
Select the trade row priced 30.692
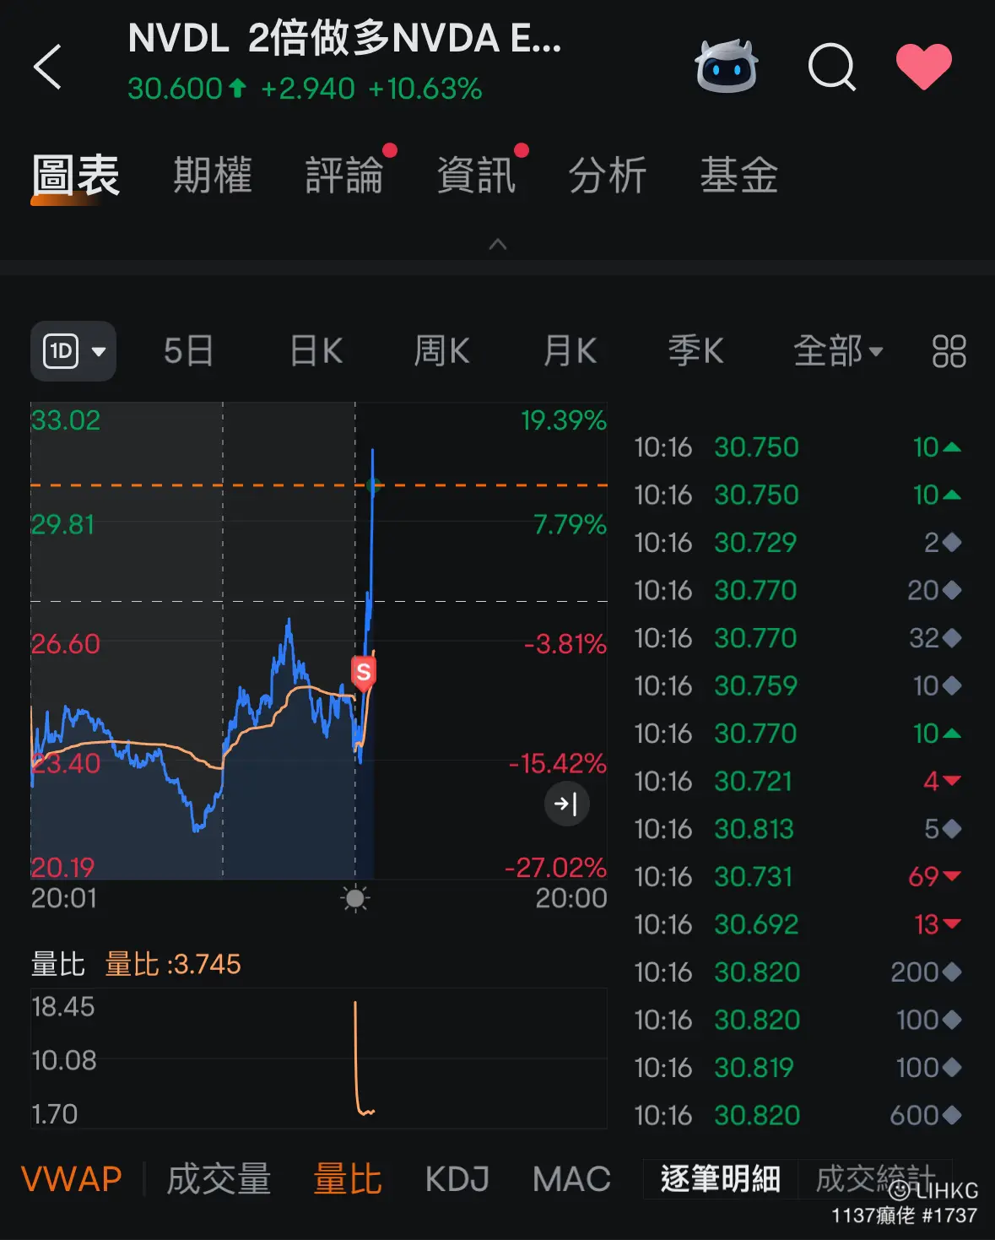798,925
